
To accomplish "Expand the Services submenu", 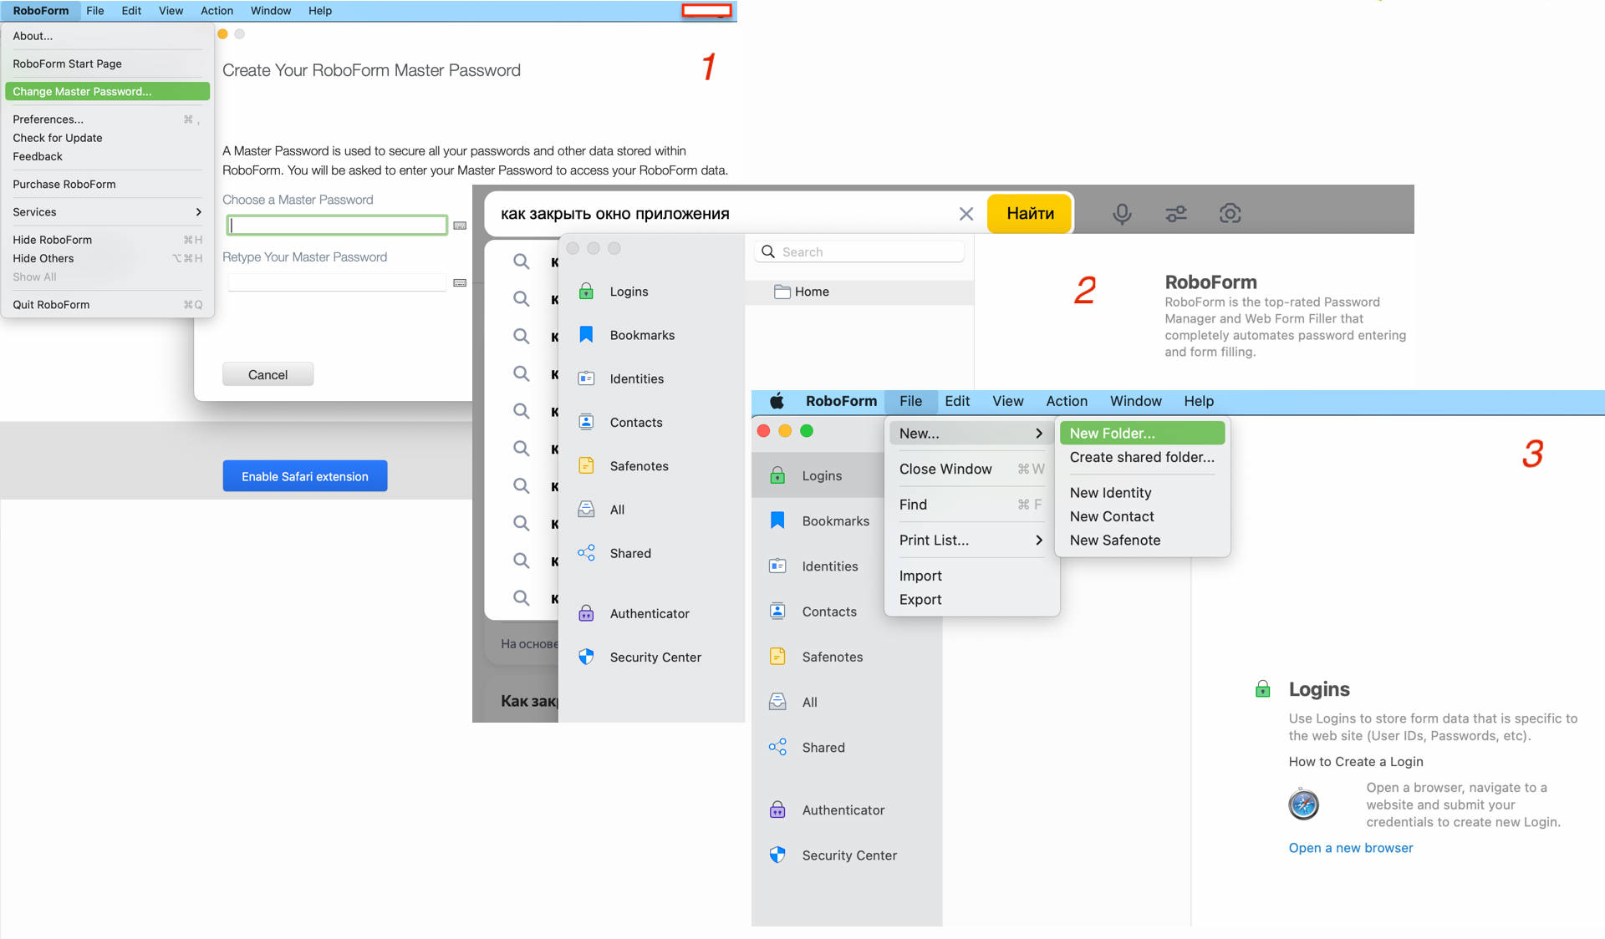I will [x=107, y=212].
